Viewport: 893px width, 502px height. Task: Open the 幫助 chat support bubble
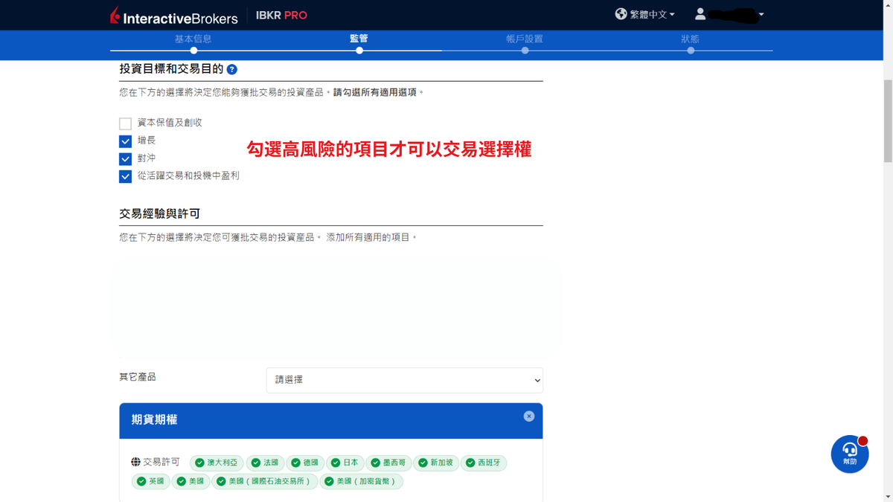tap(849, 454)
